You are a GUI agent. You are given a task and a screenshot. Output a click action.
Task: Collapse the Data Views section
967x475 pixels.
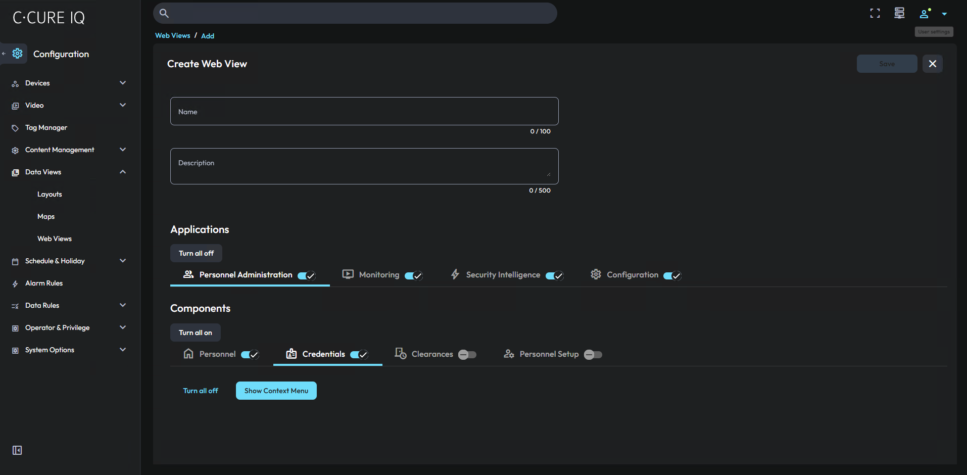pos(123,172)
